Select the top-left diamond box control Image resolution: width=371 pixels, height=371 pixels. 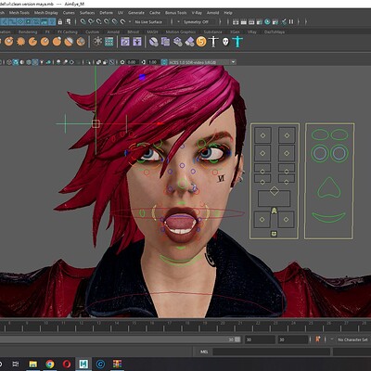pos(262,135)
